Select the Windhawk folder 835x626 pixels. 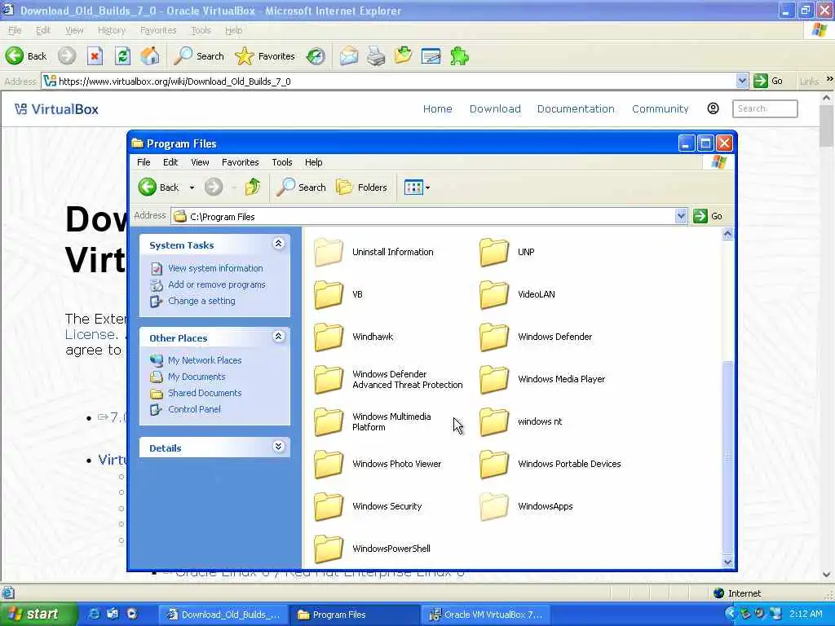[x=354, y=337]
